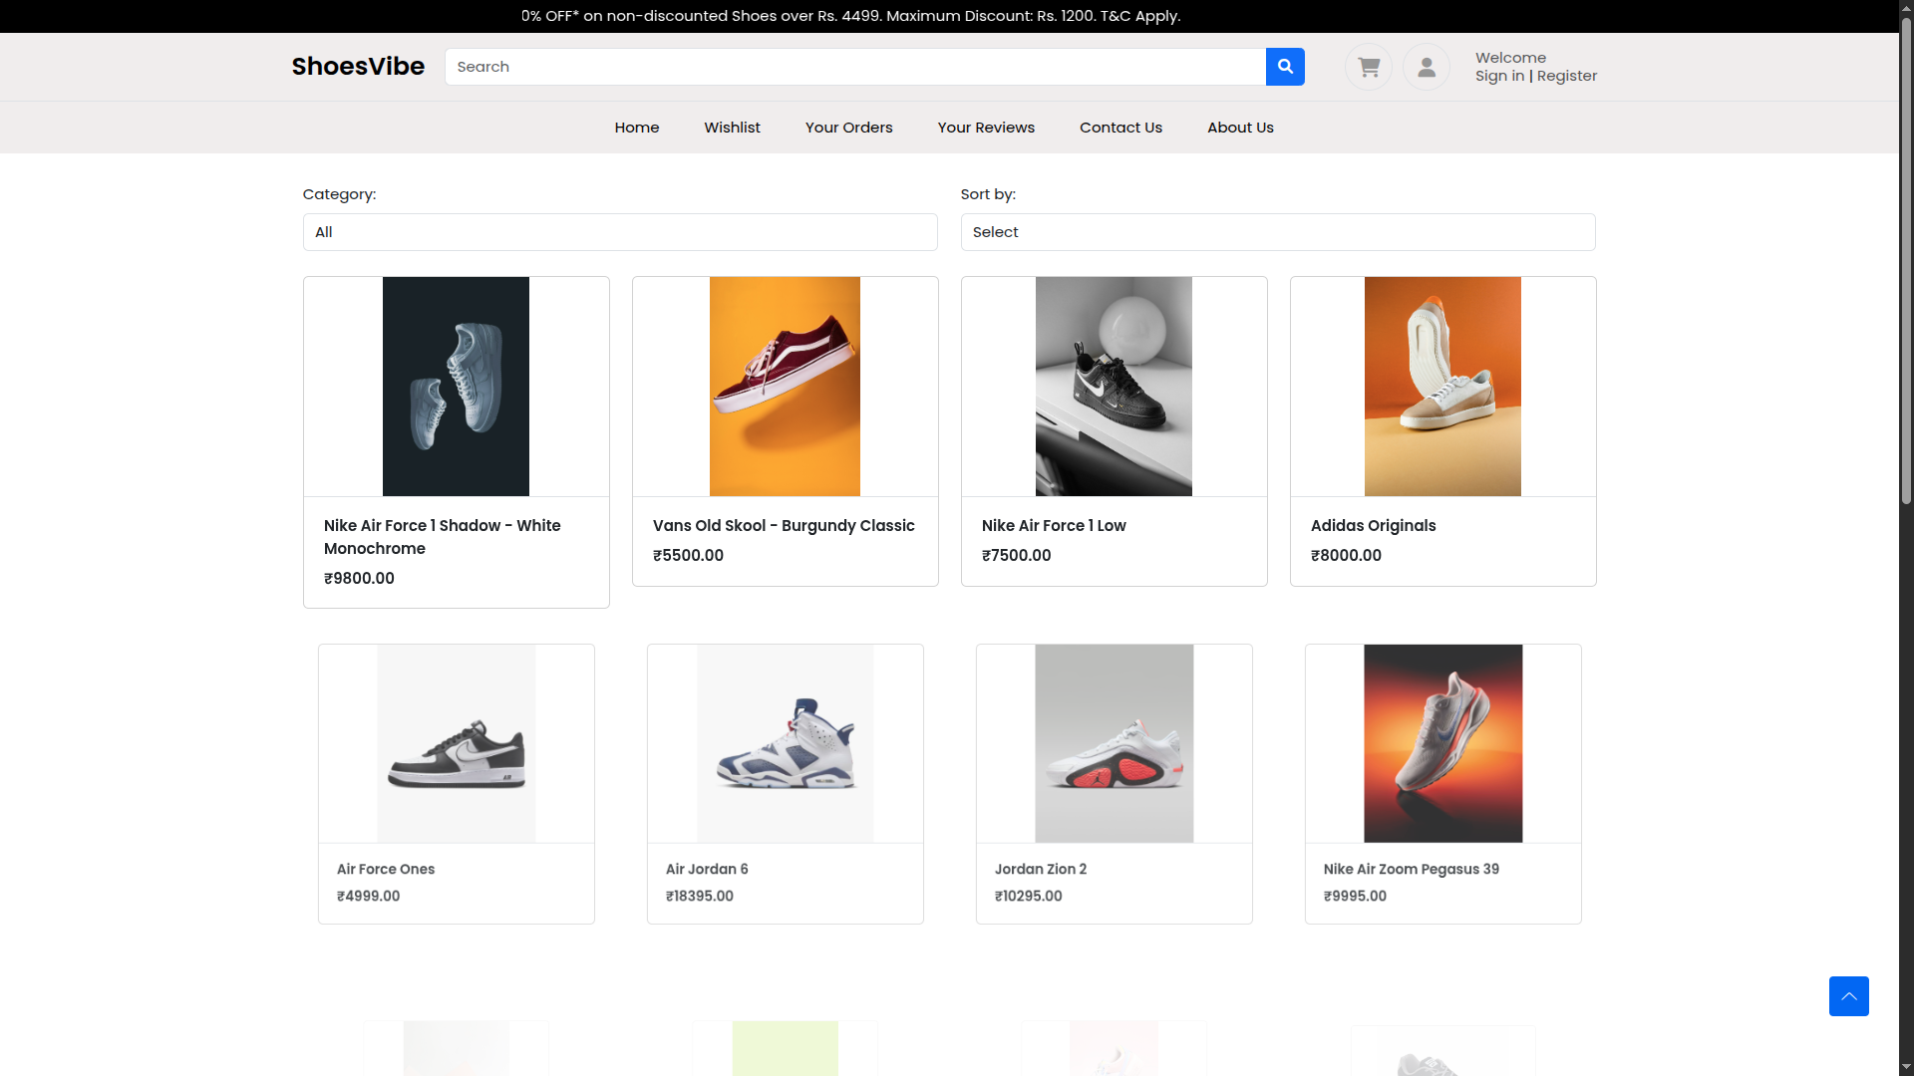
Task: Open the Air Jordan 6 product image
Action: tap(785, 743)
